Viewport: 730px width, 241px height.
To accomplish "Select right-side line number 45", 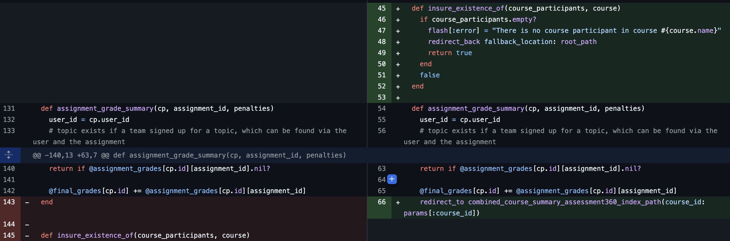I will 381,9.
